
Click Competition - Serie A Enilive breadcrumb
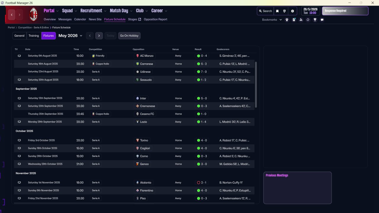(33, 28)
